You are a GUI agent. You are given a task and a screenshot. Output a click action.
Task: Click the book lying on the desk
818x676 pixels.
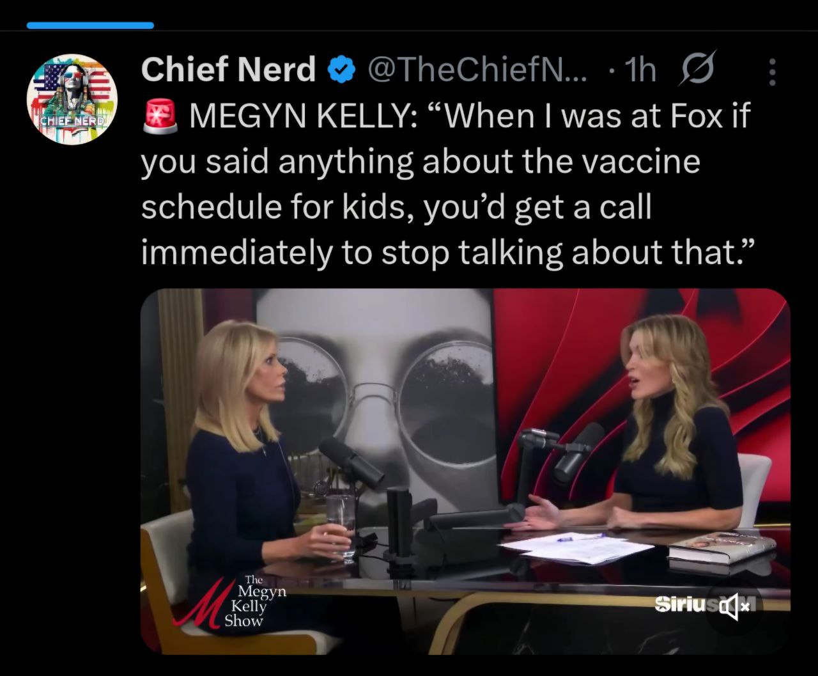(722, 546)
